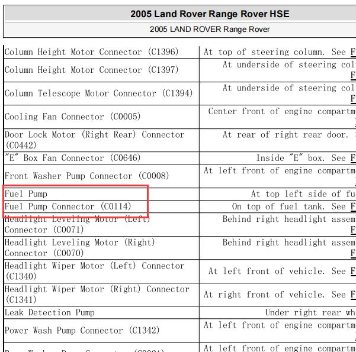The image size is (356, 352).
Task: Click 'At right front of vehicle' location
Action: point(264,295)
